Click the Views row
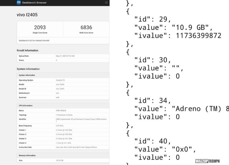 click(63, 60)
